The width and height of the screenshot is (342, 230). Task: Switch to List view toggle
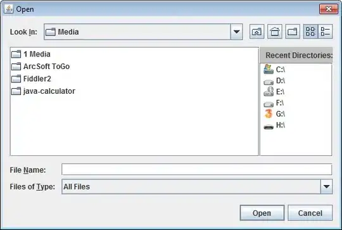coord(310,32)
